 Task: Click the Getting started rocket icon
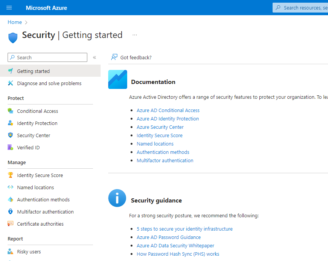pyautogui.click(x=11, y=71)
